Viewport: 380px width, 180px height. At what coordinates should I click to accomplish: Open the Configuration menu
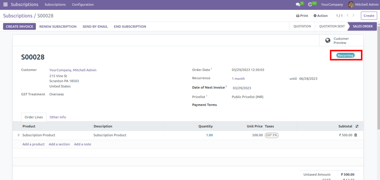(x=83, y=4)
